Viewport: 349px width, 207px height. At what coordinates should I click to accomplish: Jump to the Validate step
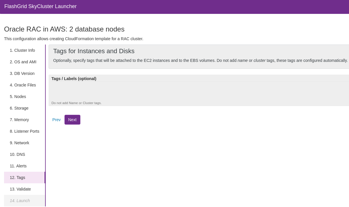pos(20,189)
